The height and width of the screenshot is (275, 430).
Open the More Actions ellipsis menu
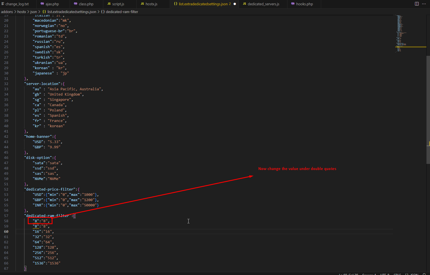pos(424,4)
